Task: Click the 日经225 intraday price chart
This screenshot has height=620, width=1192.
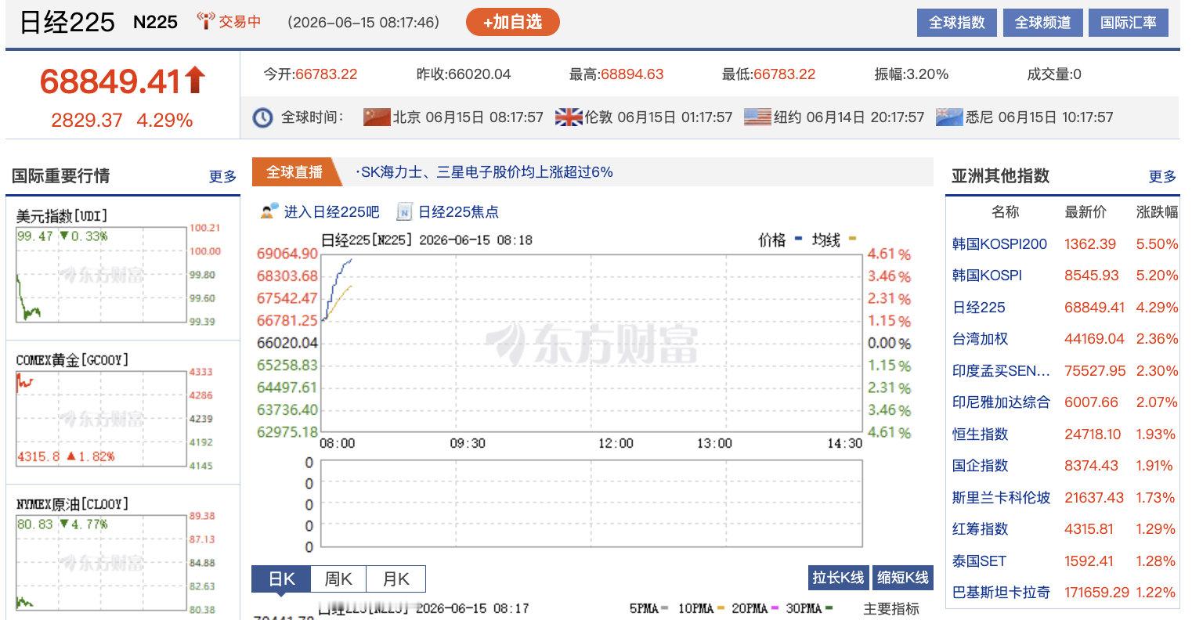Action: click(591, 343)
